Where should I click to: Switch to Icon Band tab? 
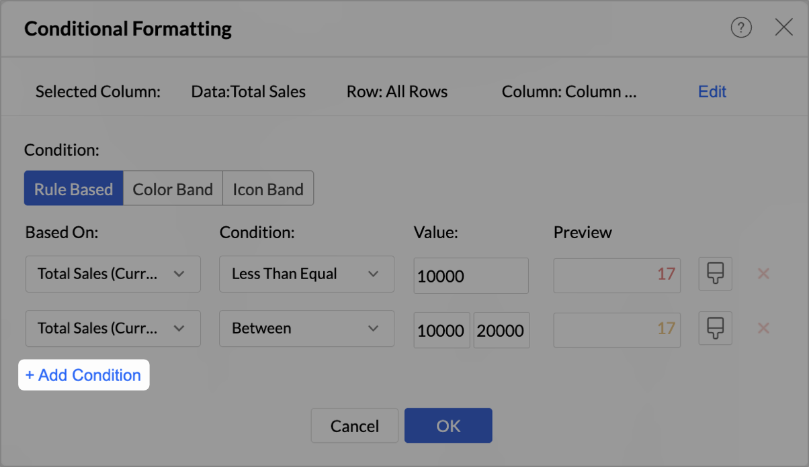(x=268, y=189)
